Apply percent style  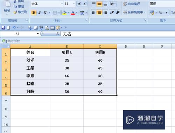pyautogui.click(x=161, y=13)
